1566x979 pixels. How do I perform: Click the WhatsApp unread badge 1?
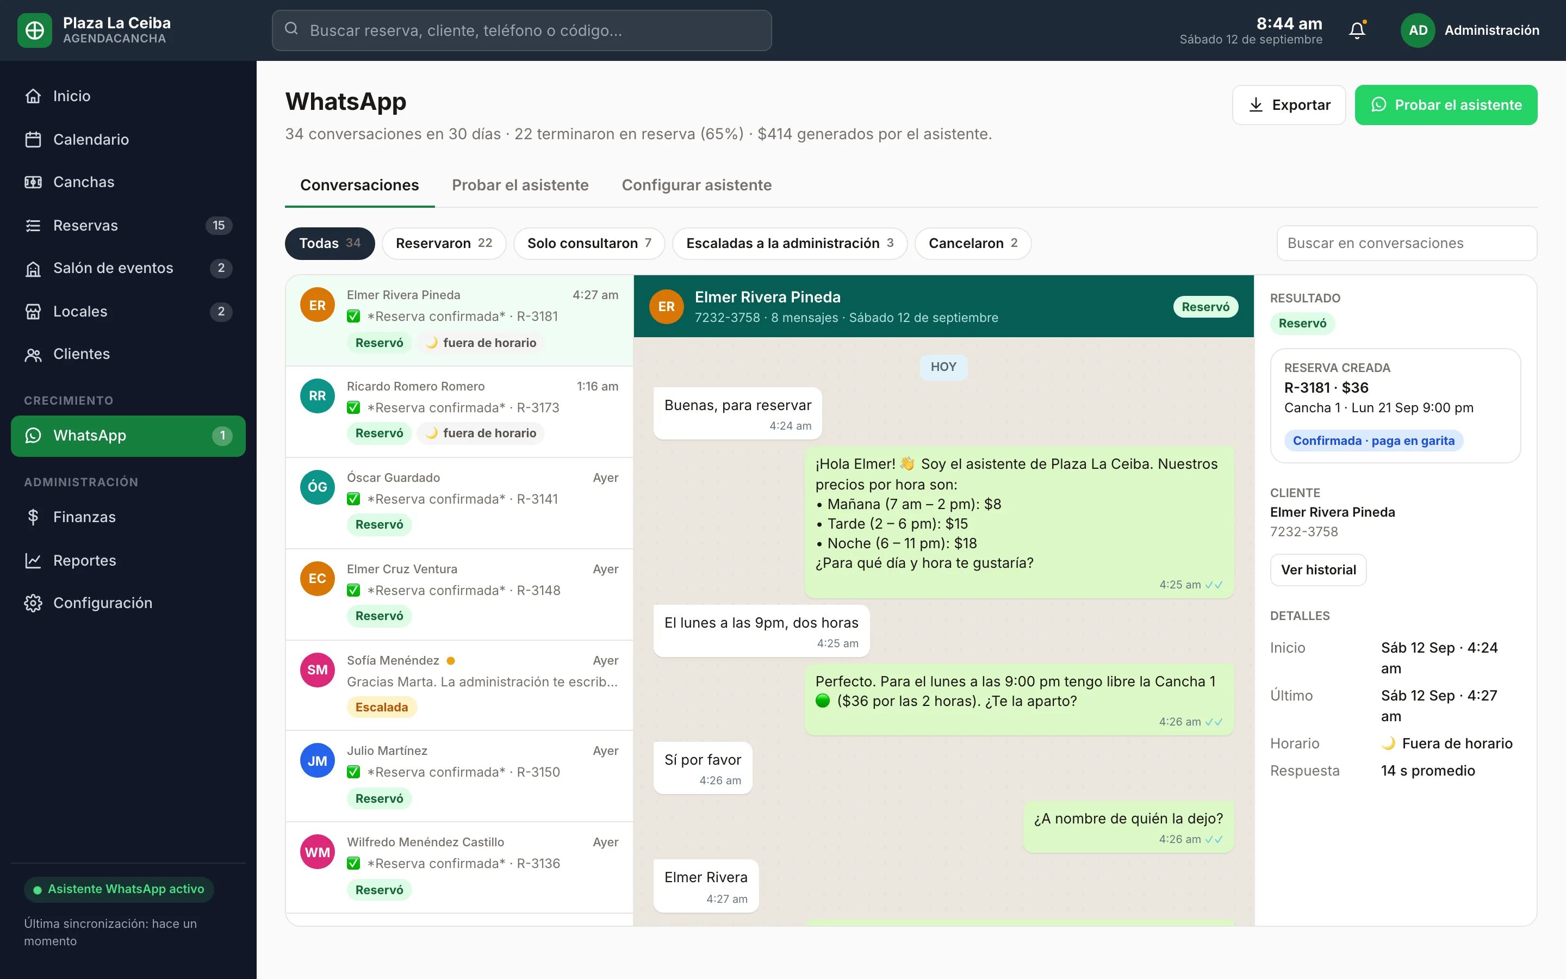point(222,436)
